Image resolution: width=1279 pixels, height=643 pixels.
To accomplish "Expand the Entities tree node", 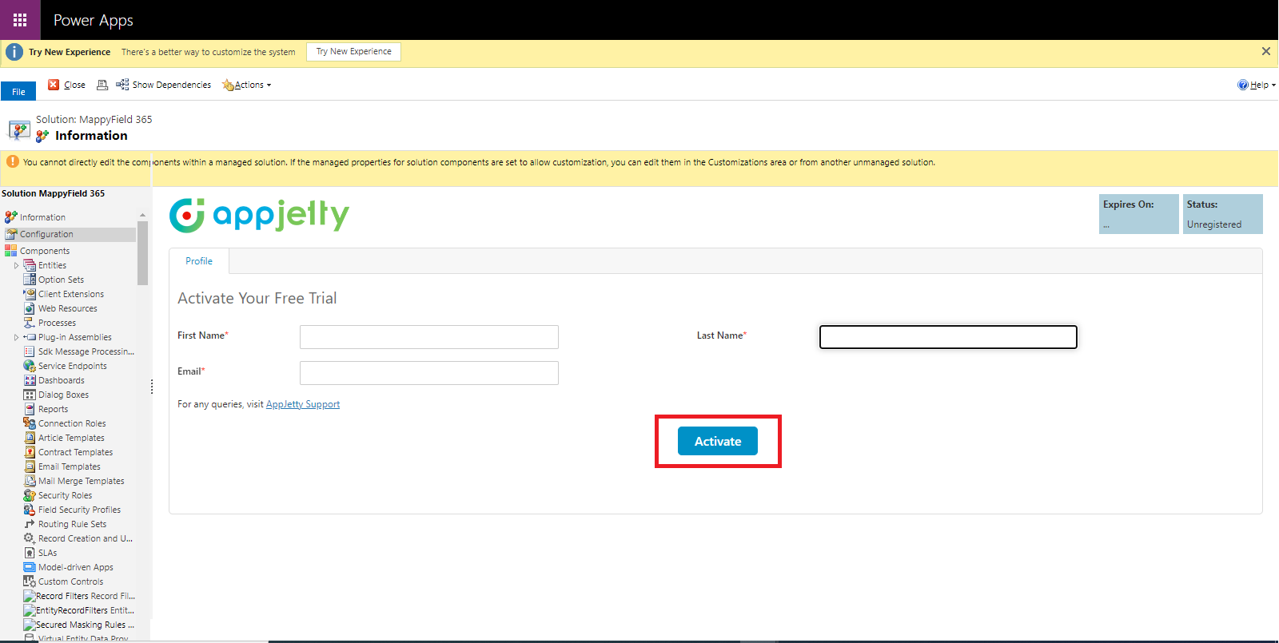I will point(16,265).
